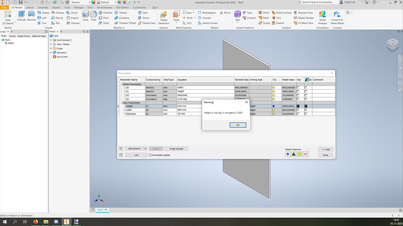Toggle the Immediate Update checkbox
The height and width of the screenshot is (226, 403).
[150, 155]
